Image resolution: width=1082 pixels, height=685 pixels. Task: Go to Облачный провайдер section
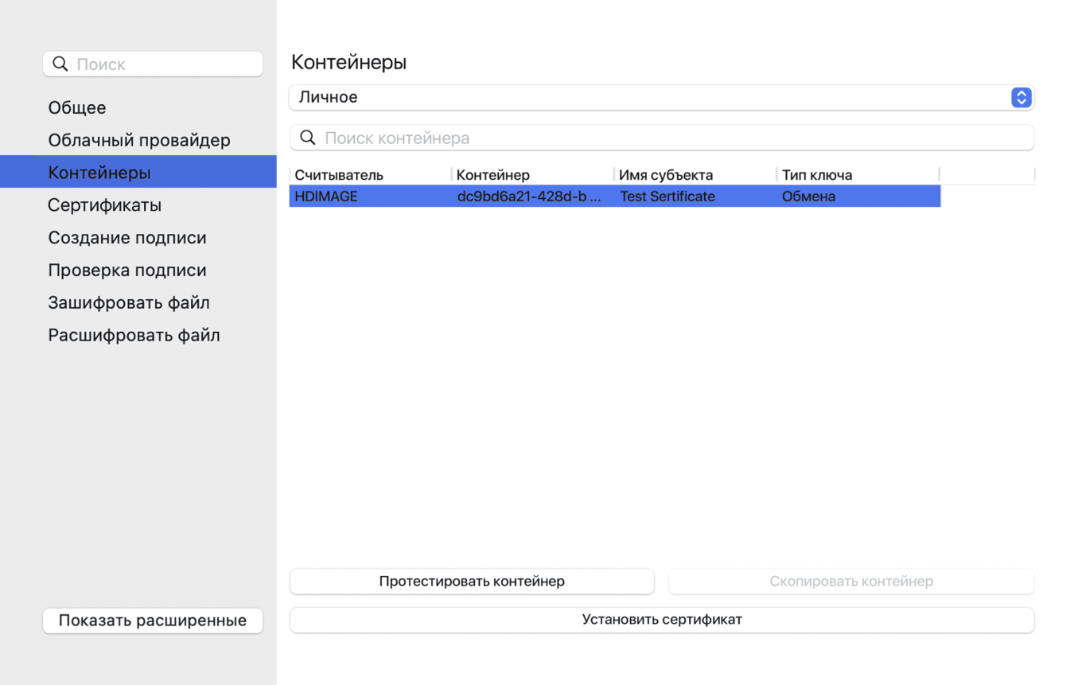point(139,140)
